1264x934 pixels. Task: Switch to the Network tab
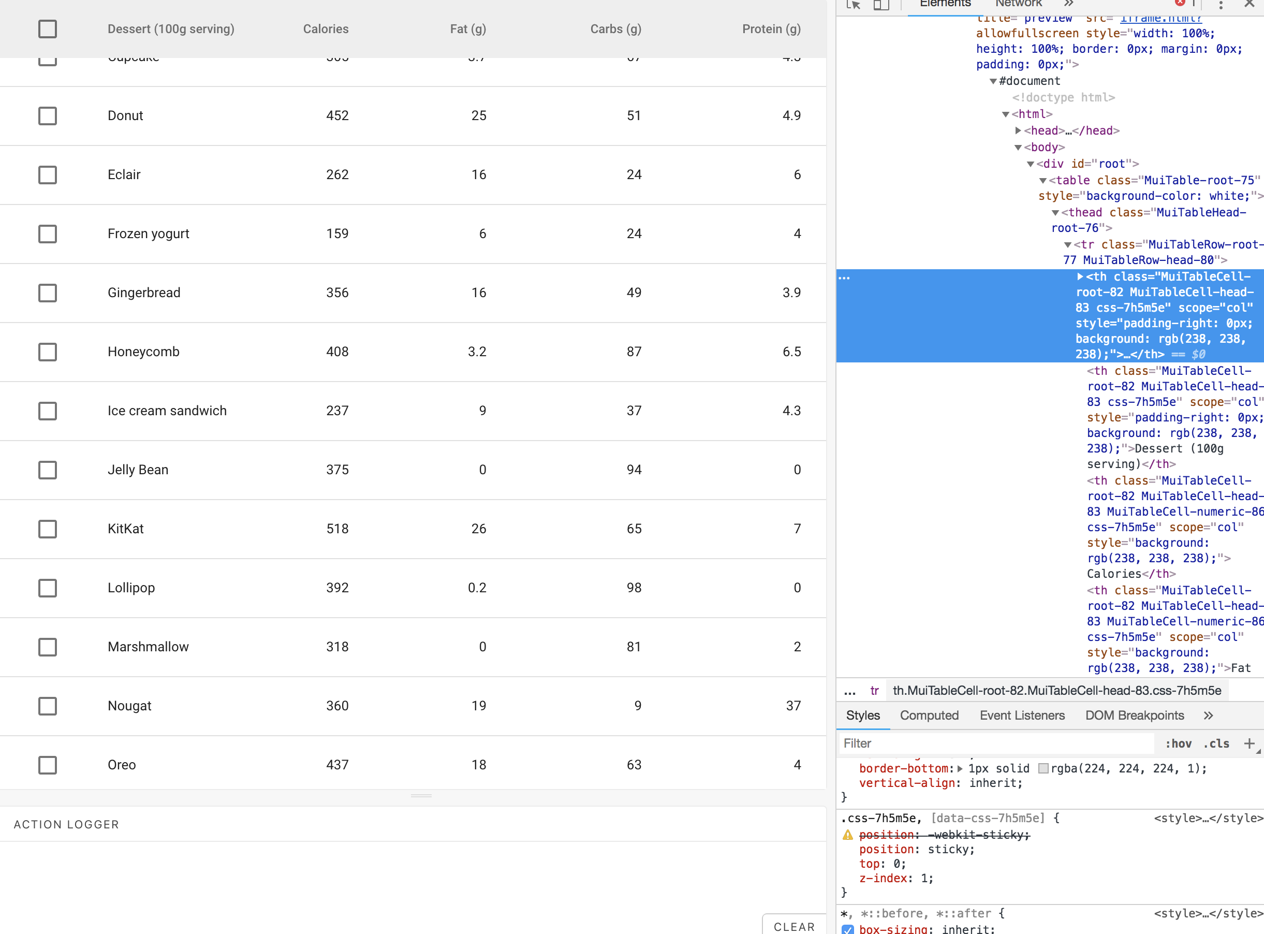[1018, 4]
